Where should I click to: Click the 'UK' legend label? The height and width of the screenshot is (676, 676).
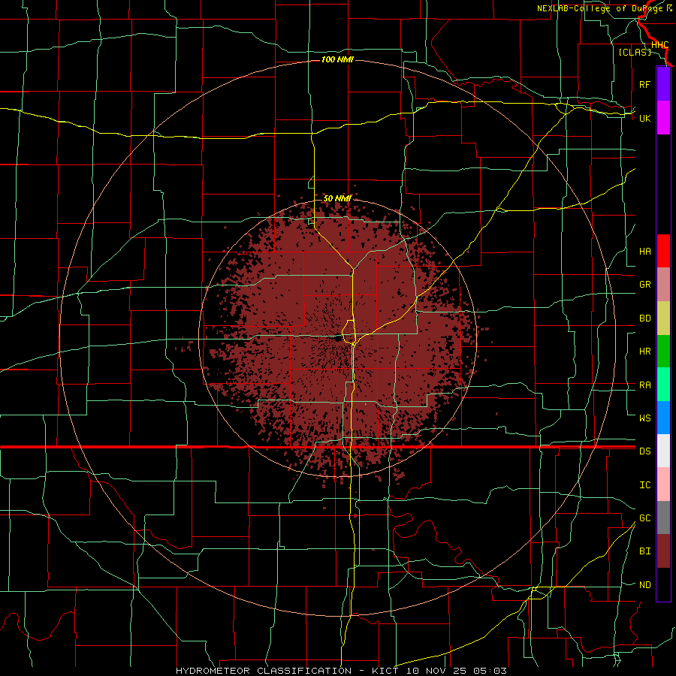point(644,118)
